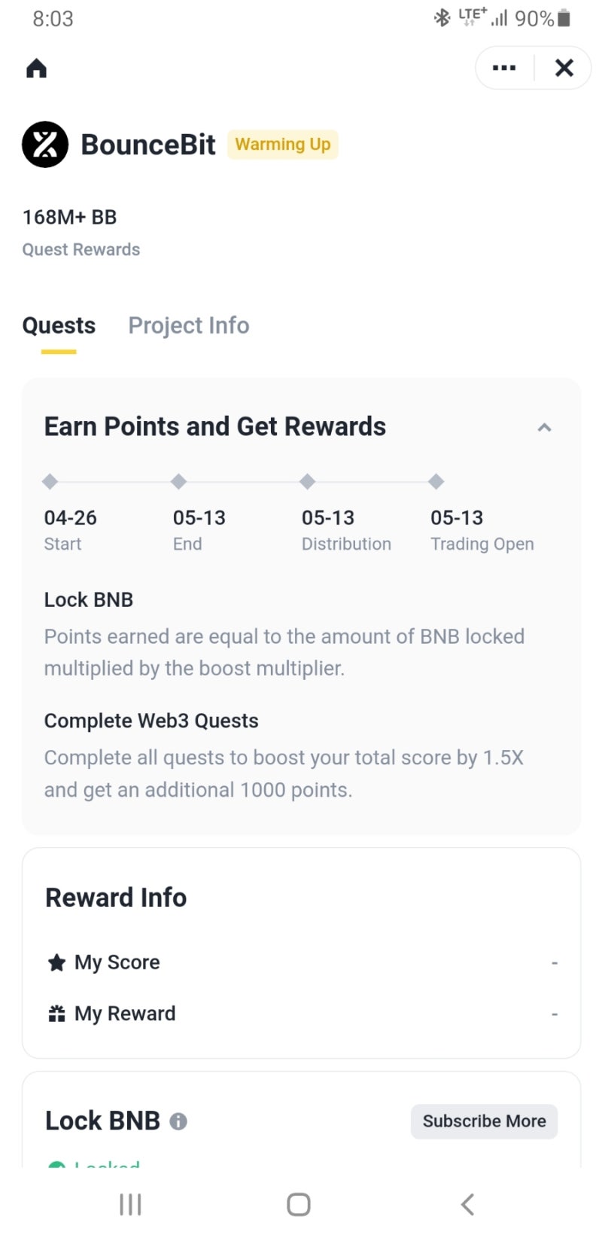Open the three-dot more options menu
Image resolution: width=602 pixels, height=1238 pixels.
503,68
